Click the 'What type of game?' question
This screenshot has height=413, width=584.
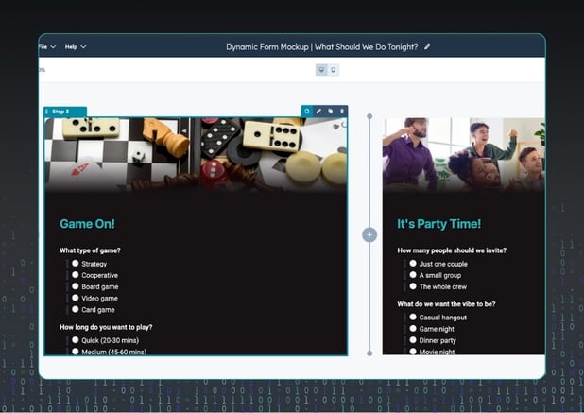90,250
